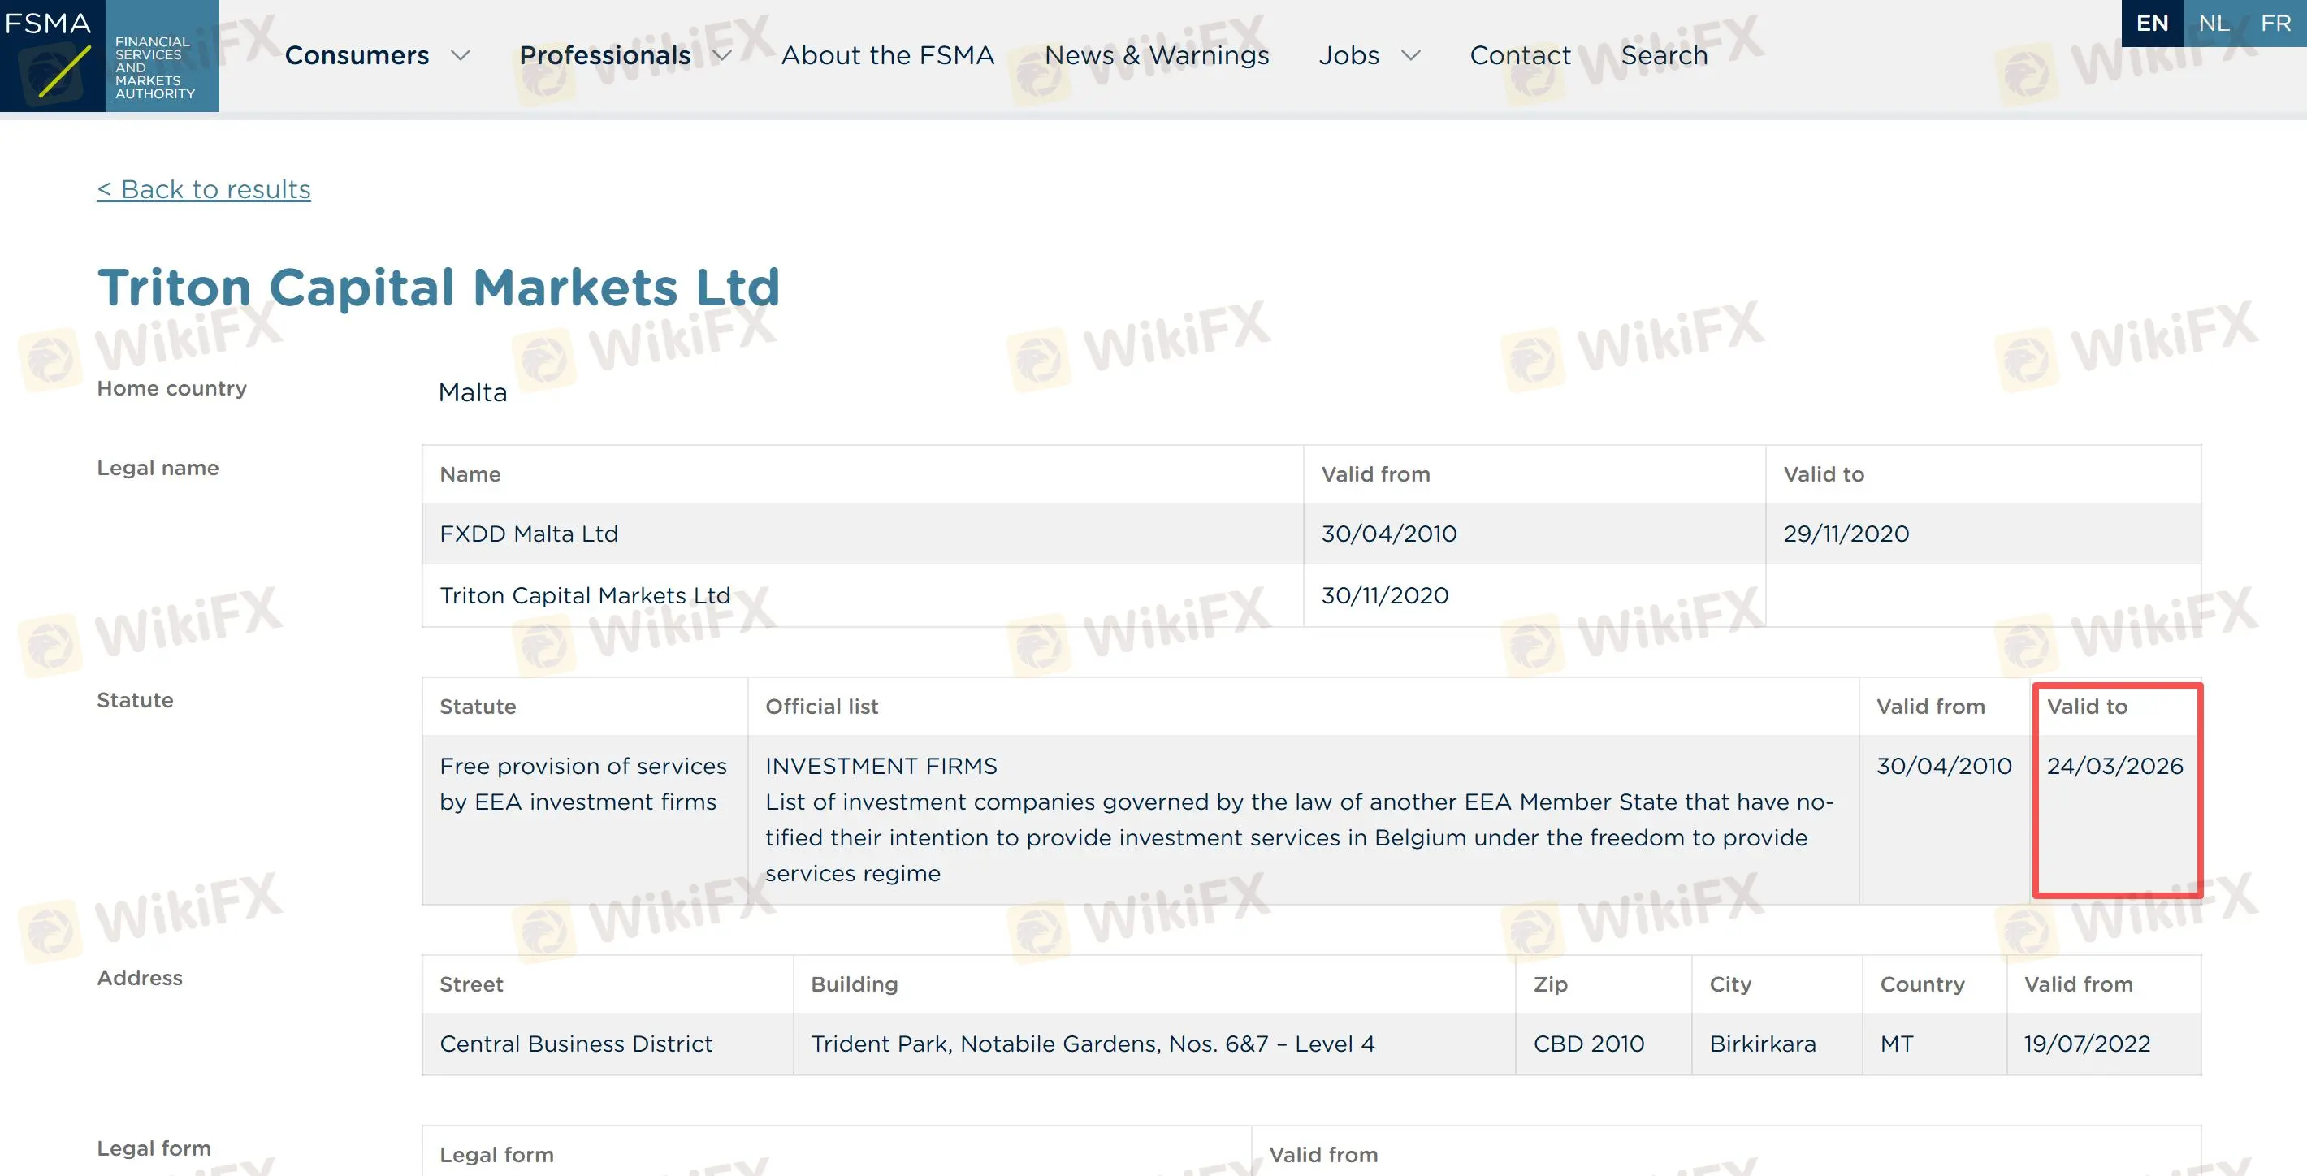Click the city Birkirkara
The height and width of the screenshot is (1176, 2307).
(x=1763, y=1044)
